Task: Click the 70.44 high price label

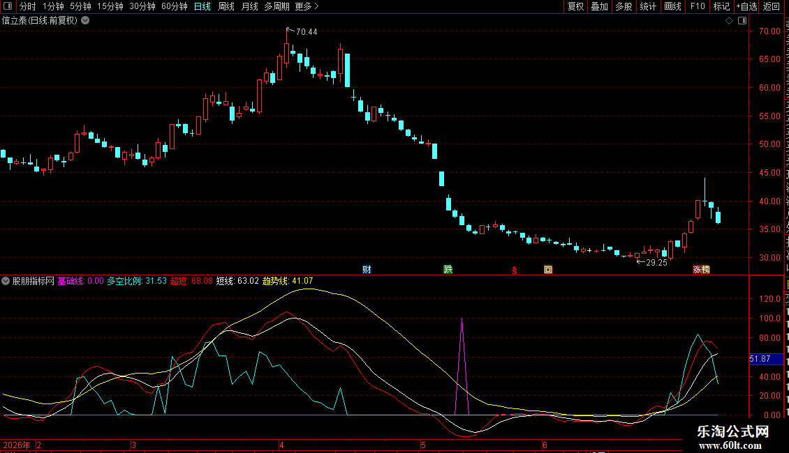Action: click(x=307, y=32)
